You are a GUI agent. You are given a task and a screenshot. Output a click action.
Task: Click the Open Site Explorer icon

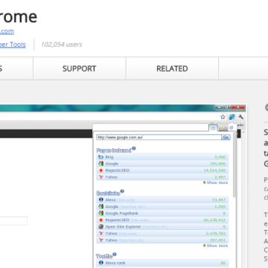click(x=100, y=226)
